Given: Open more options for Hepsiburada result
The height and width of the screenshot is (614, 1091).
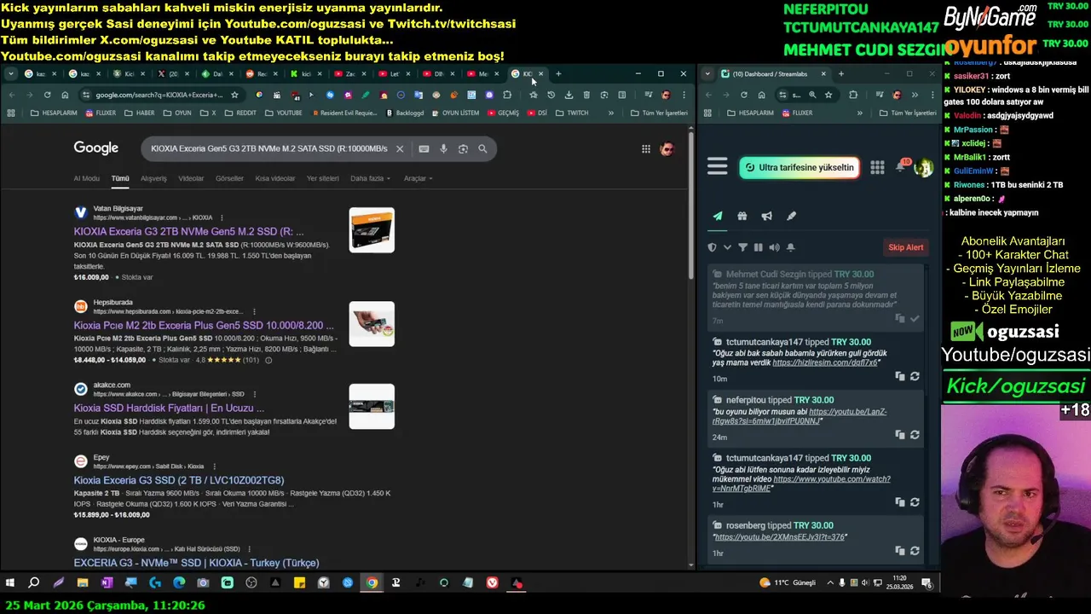Looking at the screenshot, I should 254,311.
